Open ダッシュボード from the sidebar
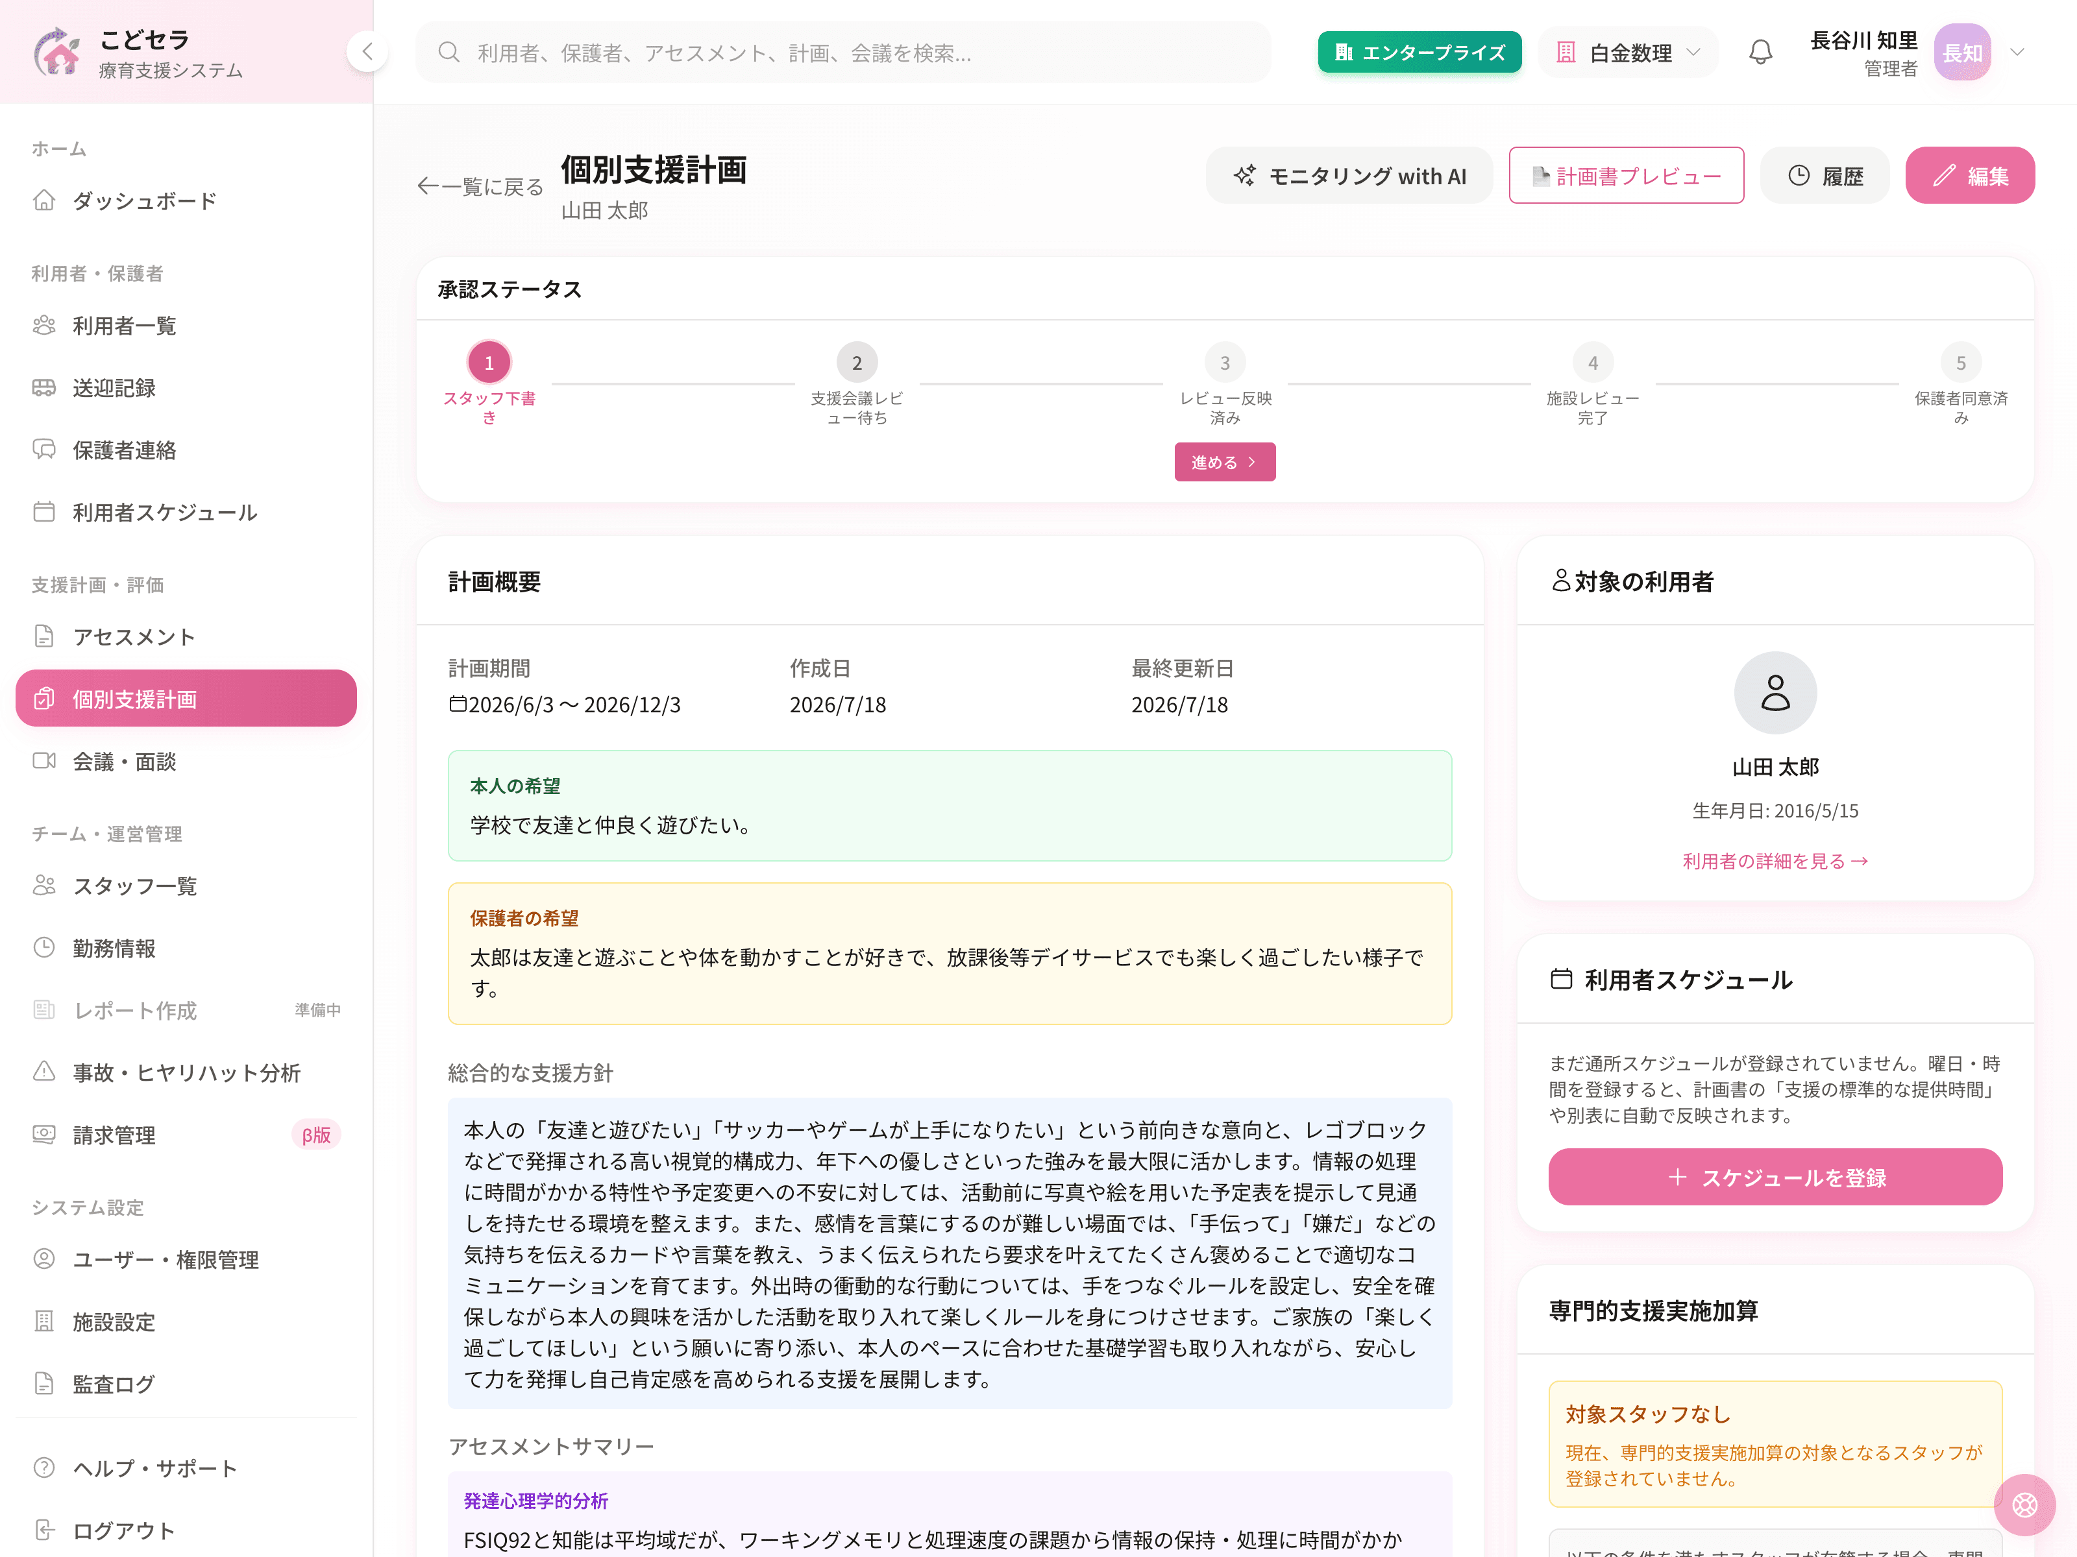 tap(186, 201)
